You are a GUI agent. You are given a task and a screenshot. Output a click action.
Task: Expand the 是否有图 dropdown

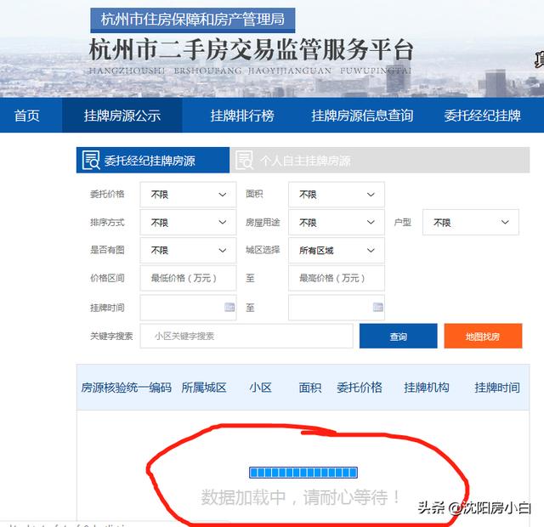(188, 251)
